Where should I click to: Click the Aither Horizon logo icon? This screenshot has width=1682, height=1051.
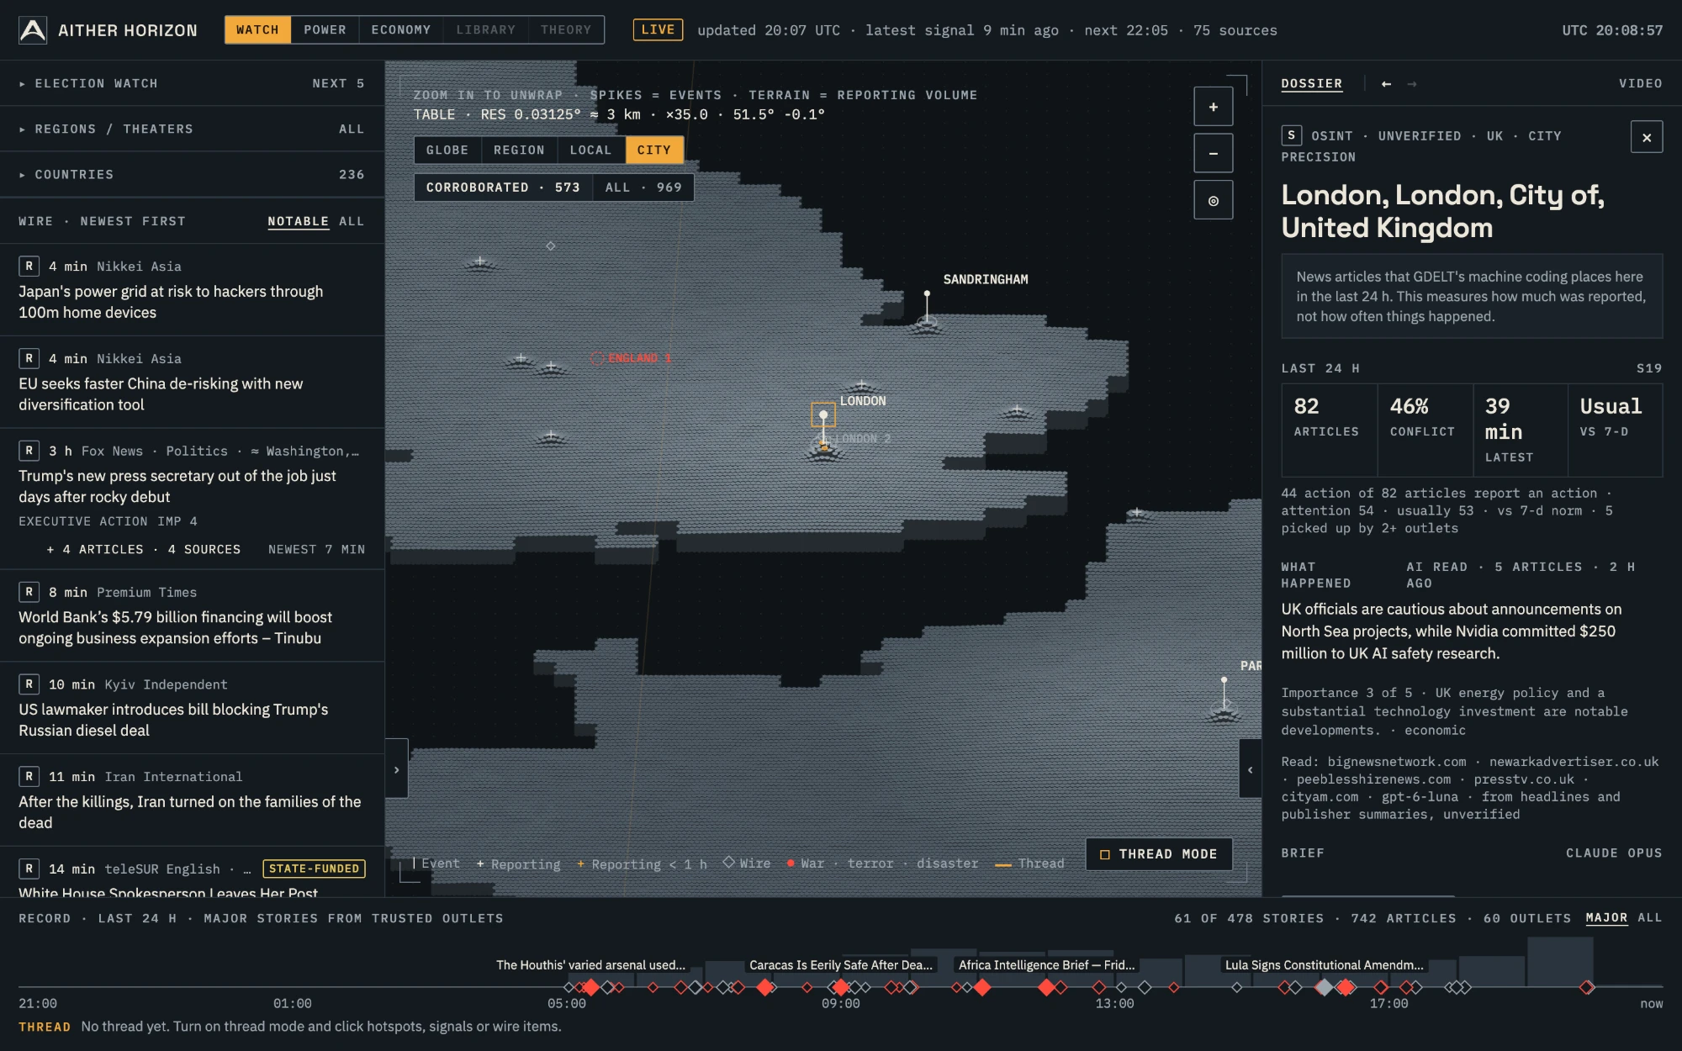pyautogui.click(x=33, y=30)
